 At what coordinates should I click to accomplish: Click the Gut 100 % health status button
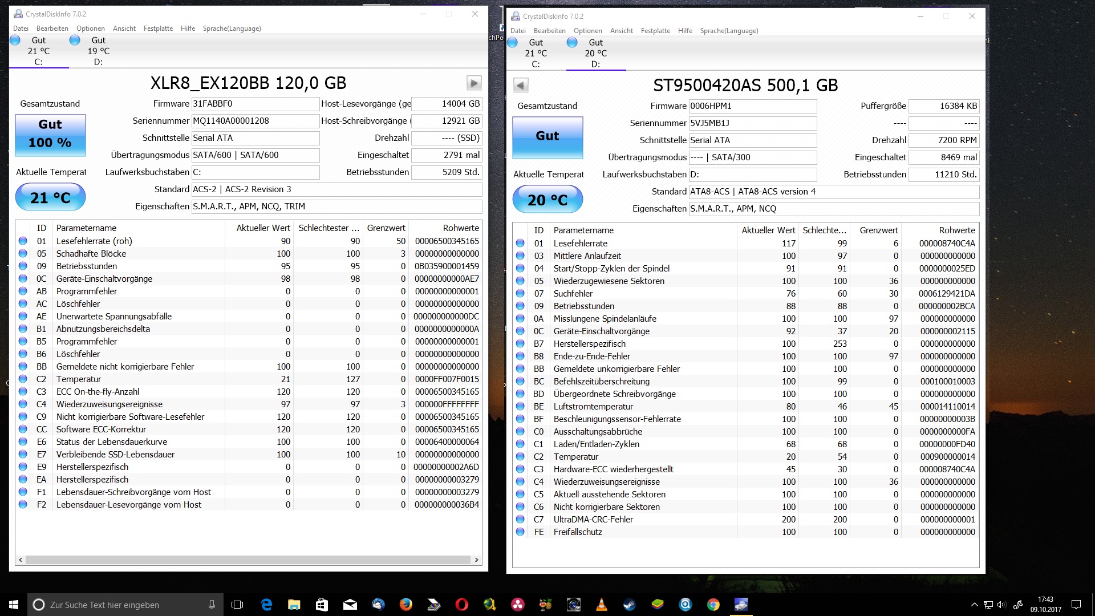(x=50, y=135)
